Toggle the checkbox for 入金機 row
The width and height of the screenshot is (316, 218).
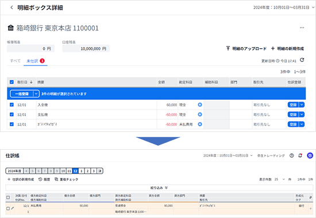[x=11, y=104]
